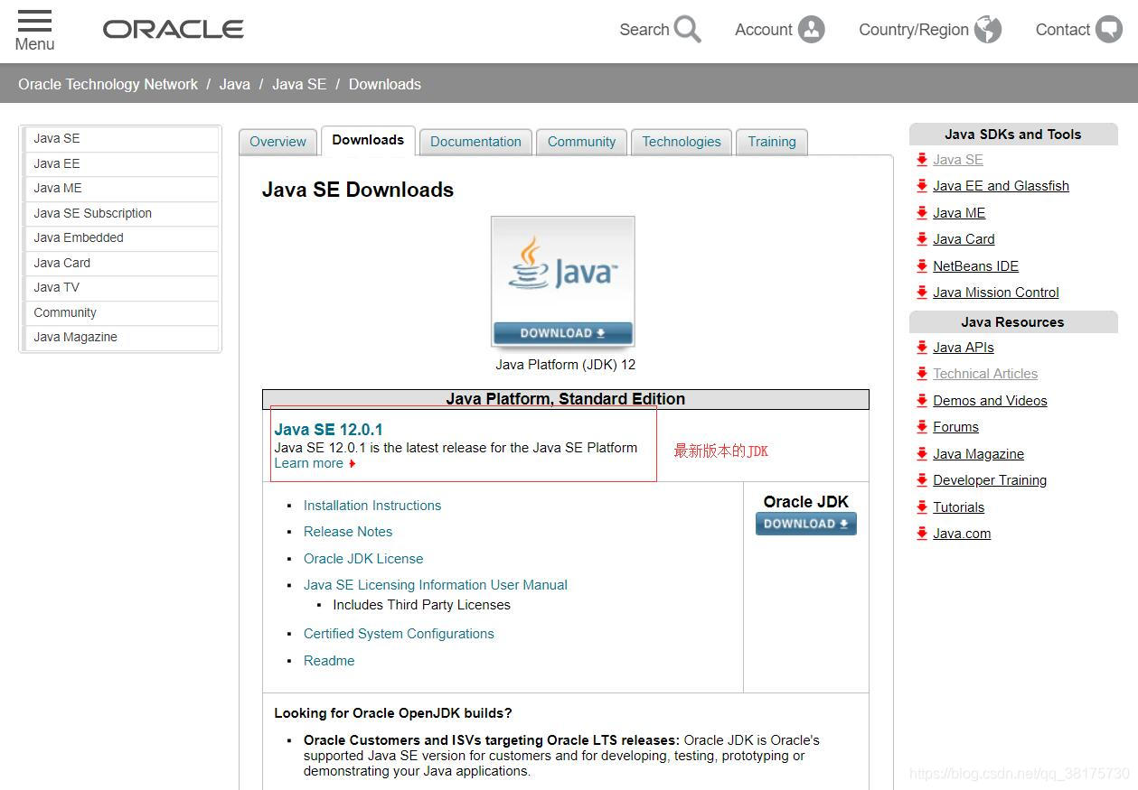Click Oracle Technology Network breadcrumb

coord(108,84)
